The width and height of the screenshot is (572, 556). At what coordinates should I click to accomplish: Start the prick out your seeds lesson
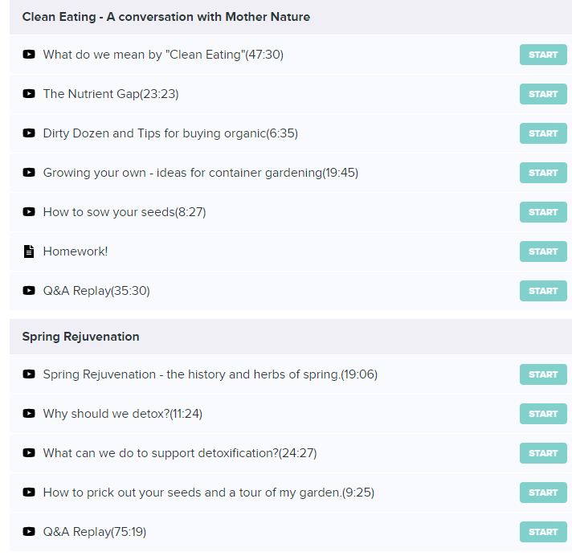pos(543,493)
